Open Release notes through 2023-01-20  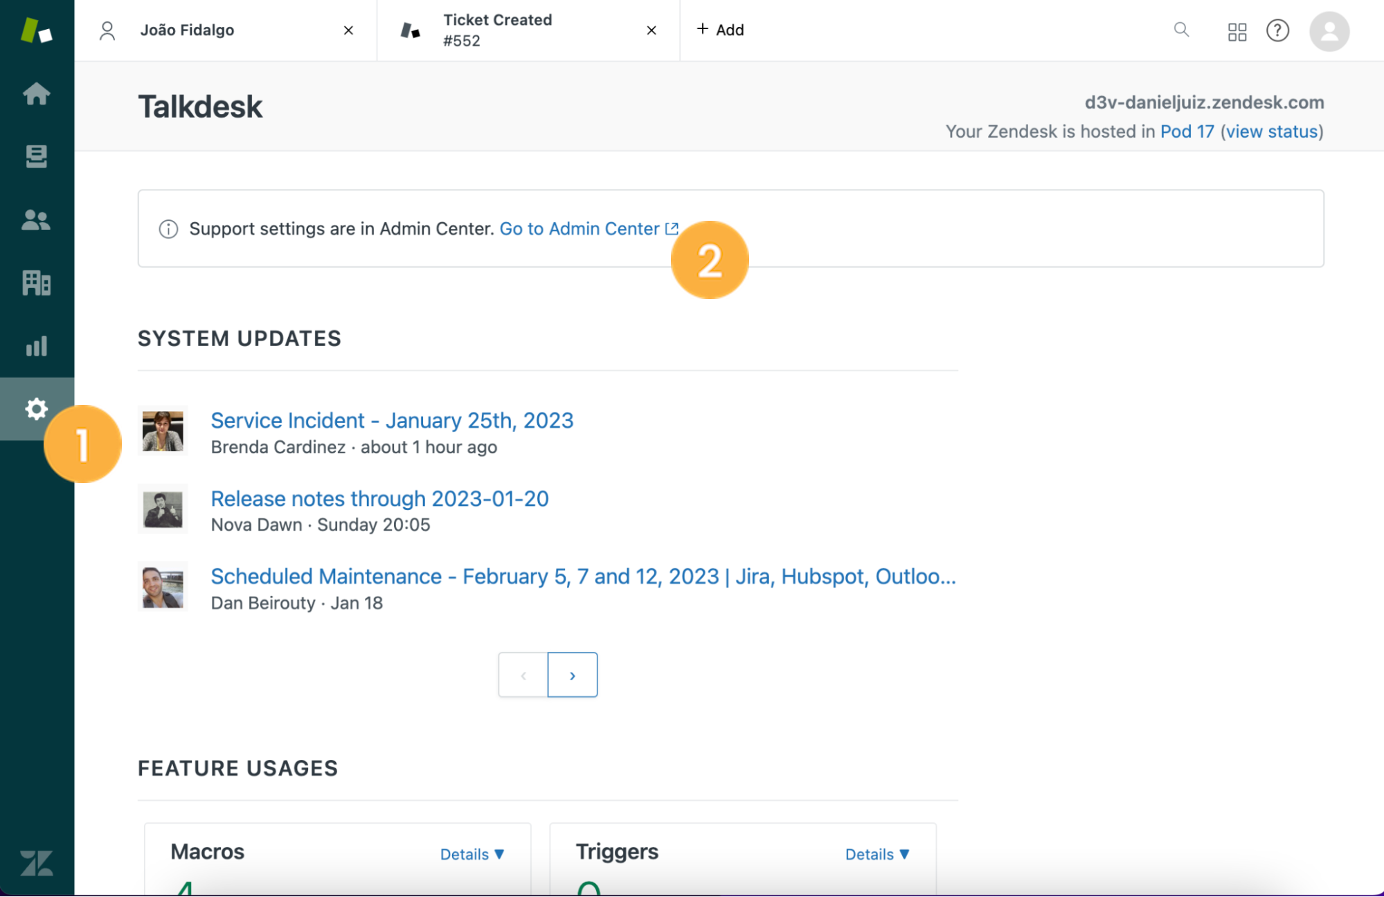pos(379,498)
